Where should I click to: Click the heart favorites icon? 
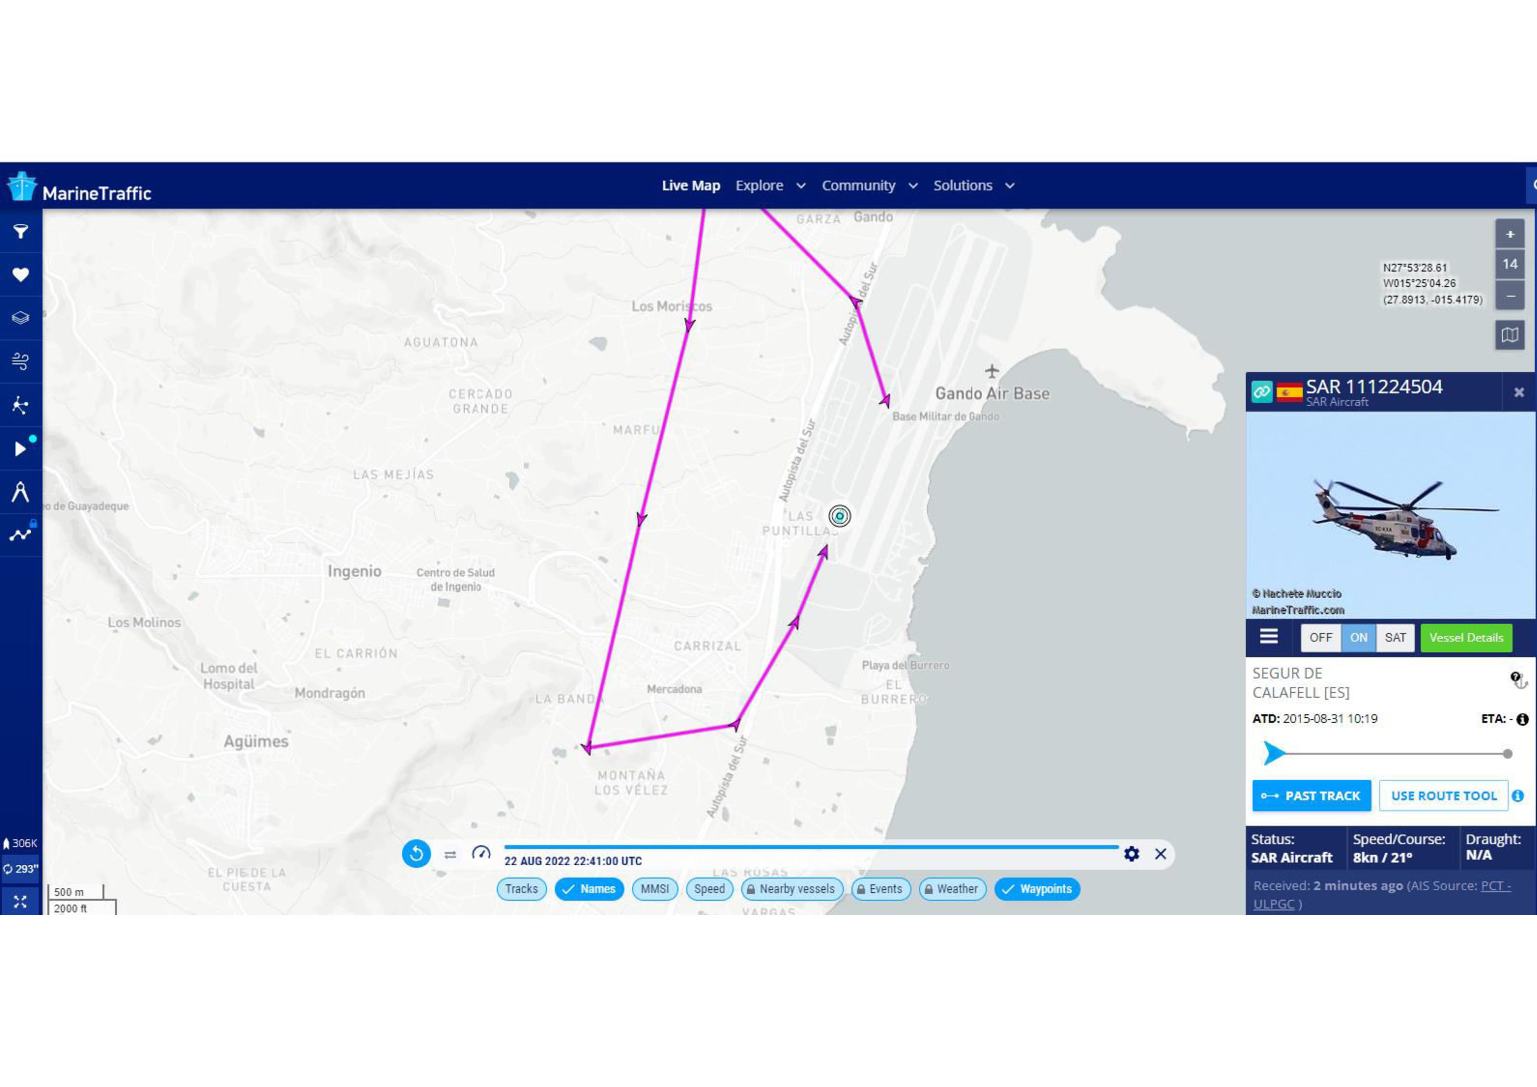point(21,274)
